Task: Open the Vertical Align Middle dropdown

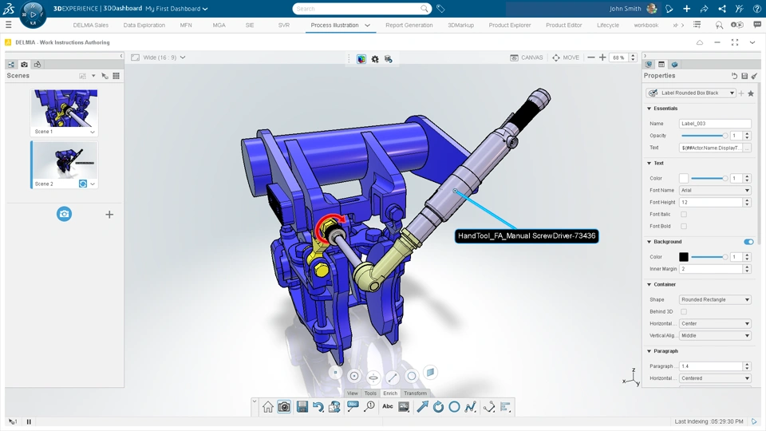Action: tap(715, 336)
